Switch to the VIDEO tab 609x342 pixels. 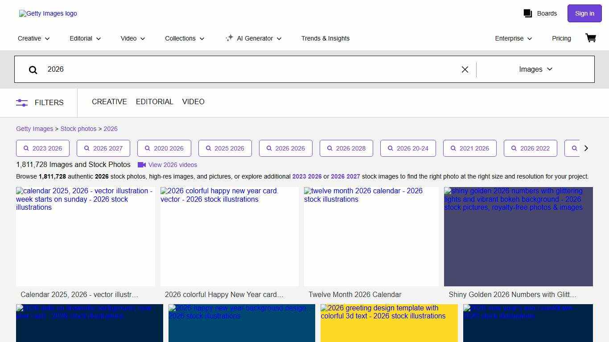point(193,102)
